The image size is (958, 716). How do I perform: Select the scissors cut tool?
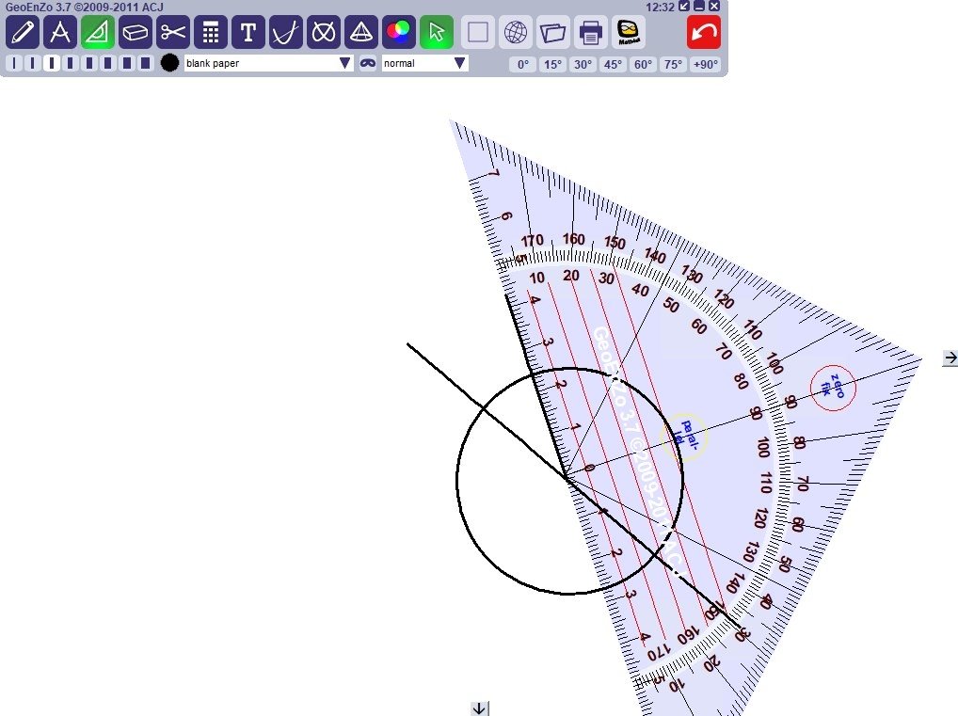(173, 32)
